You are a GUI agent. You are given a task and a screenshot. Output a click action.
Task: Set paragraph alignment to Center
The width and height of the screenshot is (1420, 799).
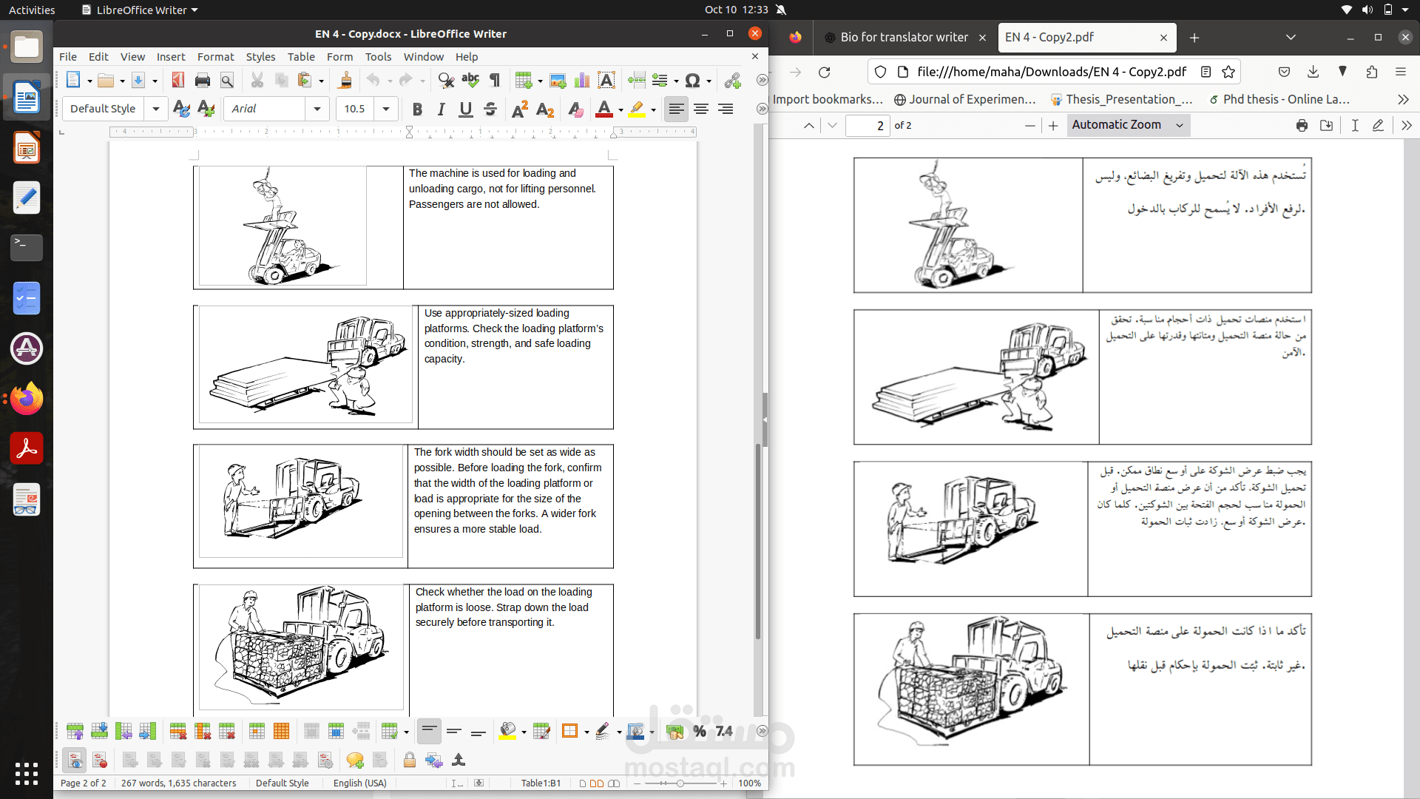701,109
